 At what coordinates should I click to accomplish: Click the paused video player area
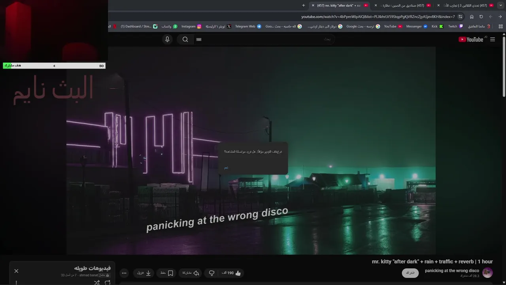[251, 150]
